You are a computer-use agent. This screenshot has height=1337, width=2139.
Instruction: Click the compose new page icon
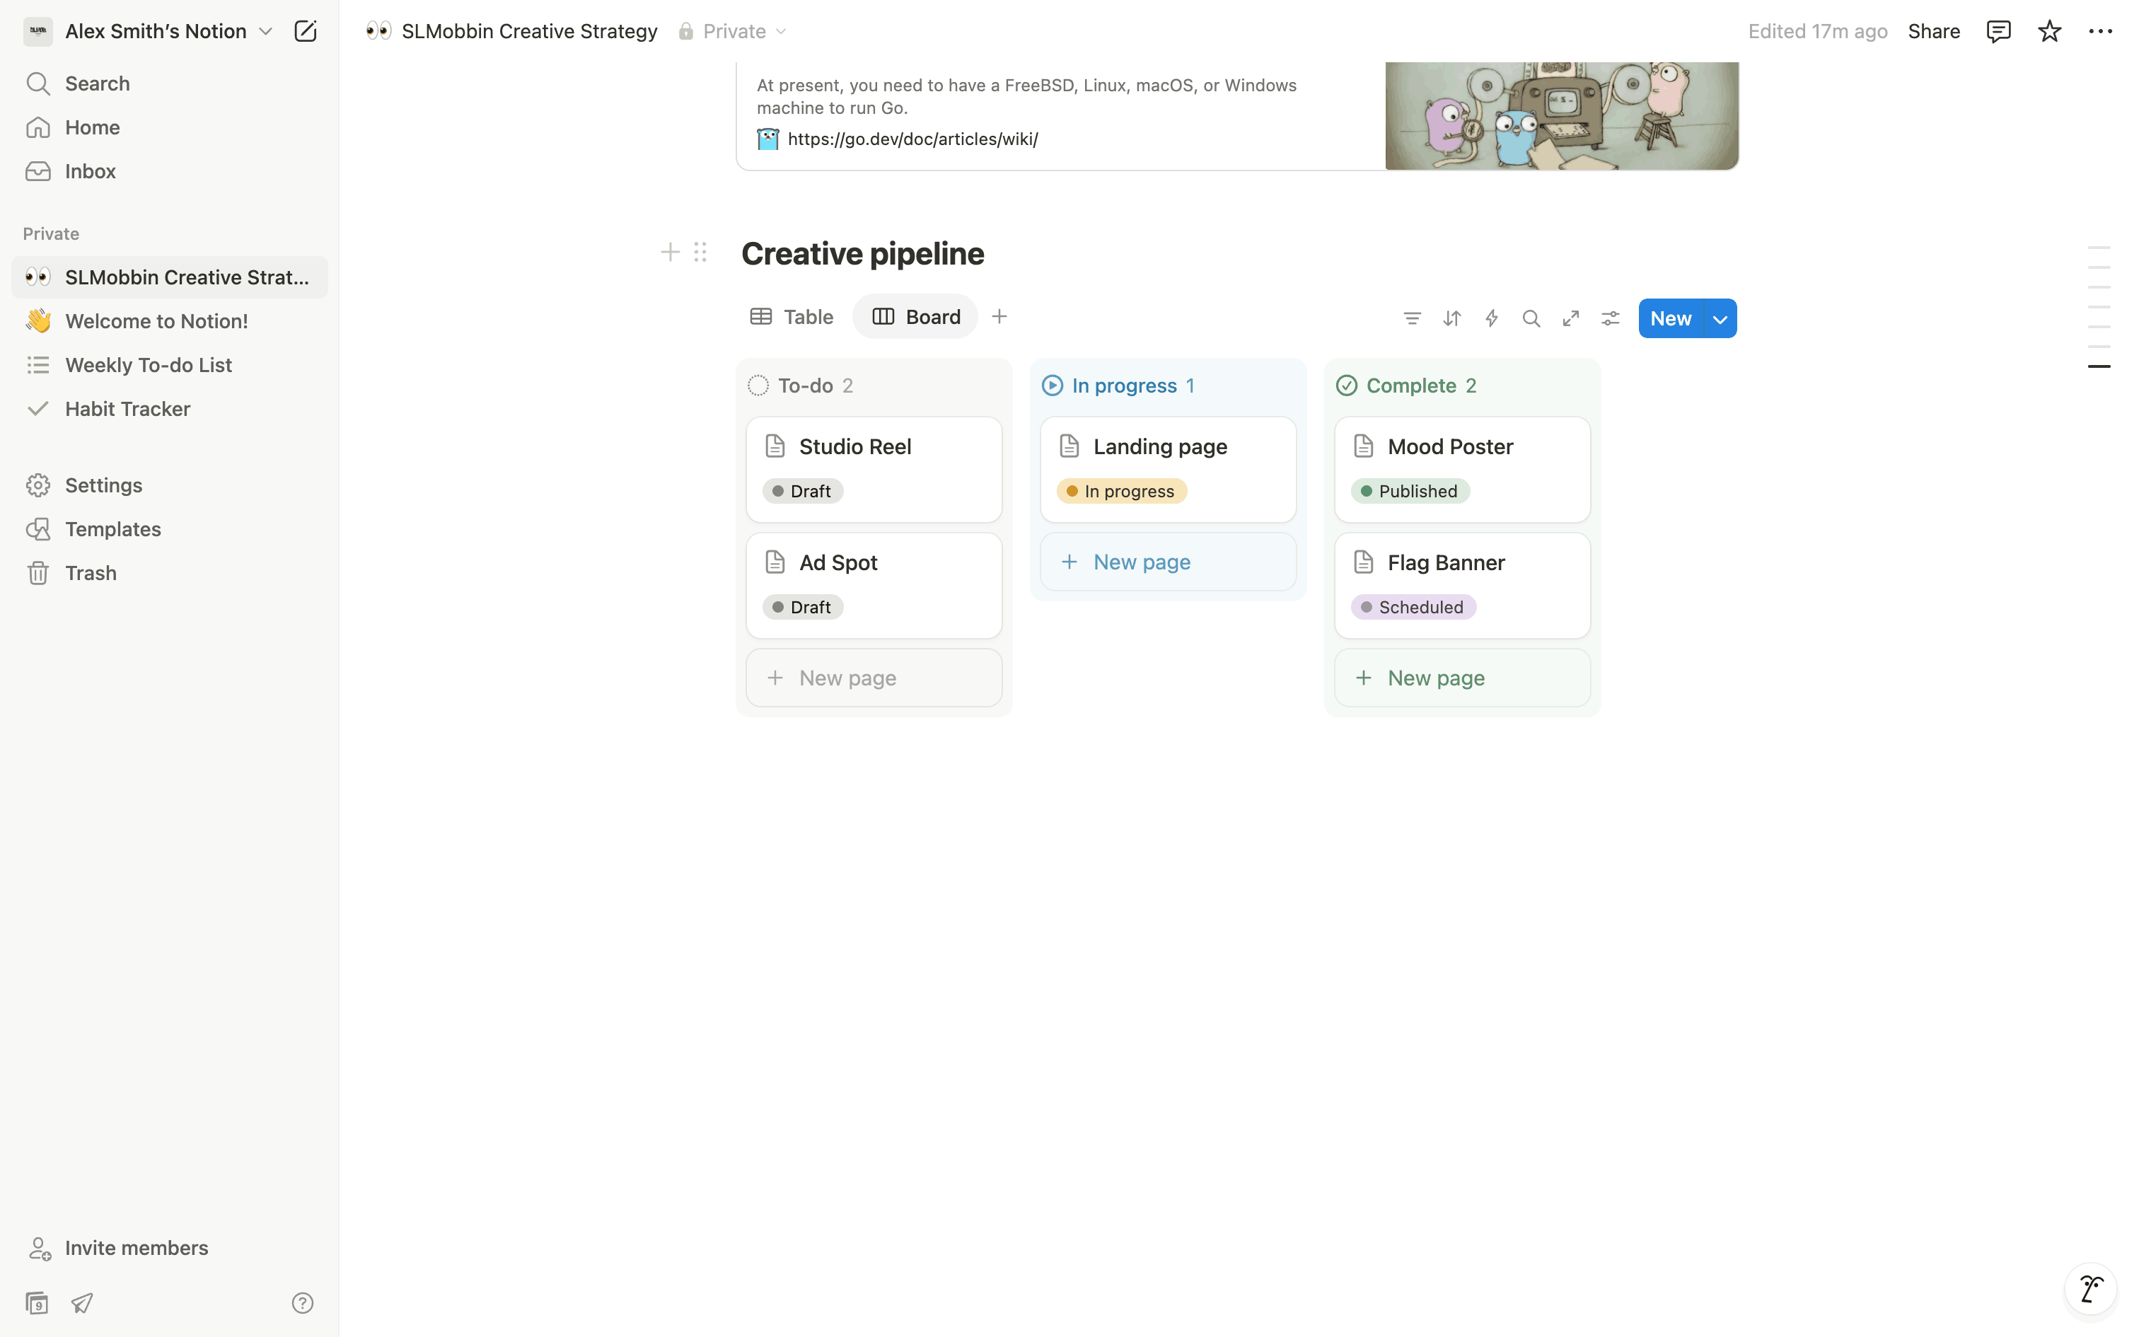tap(305, 32)
